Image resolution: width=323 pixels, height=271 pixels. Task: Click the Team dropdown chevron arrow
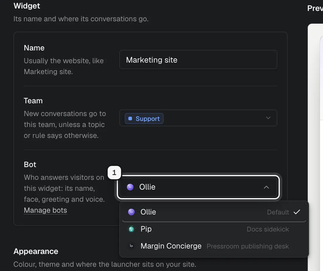click(268, 118)
